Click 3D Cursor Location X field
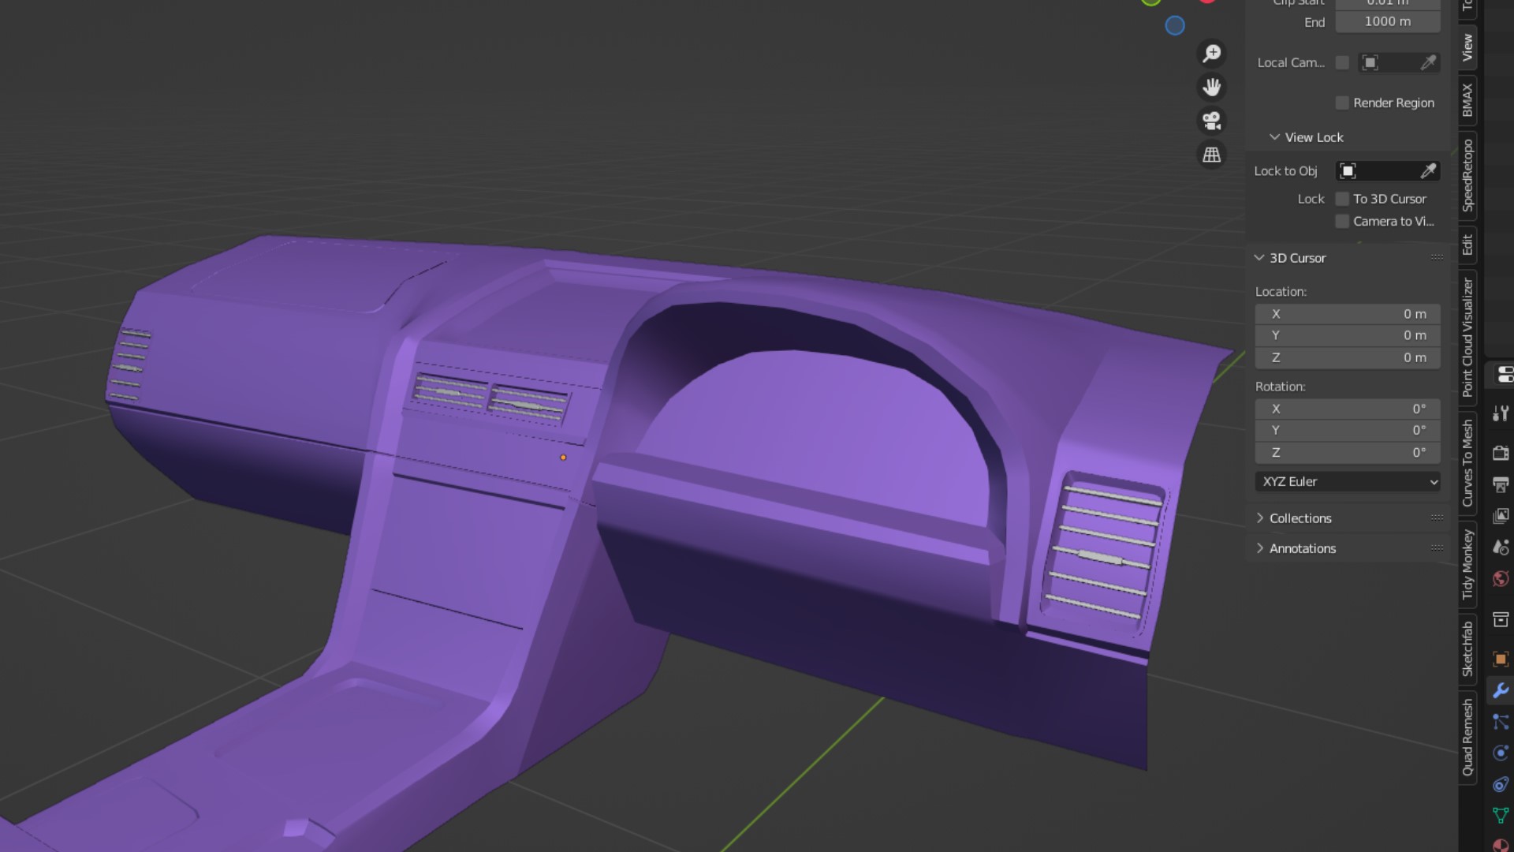 (1348, 314)
